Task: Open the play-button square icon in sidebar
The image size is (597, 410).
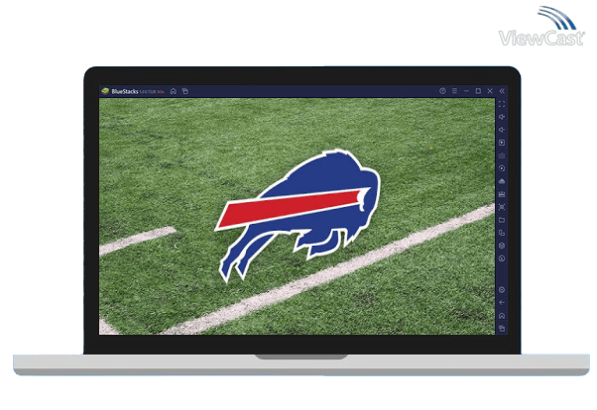Action: coord(502,143)
